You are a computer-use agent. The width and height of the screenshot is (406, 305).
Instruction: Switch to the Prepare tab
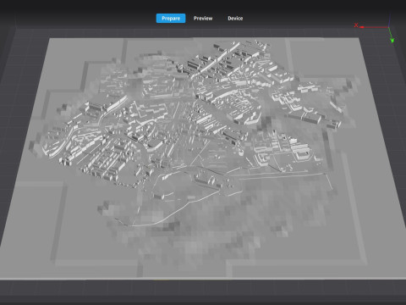pyautogui.click(x=171, y=19)
